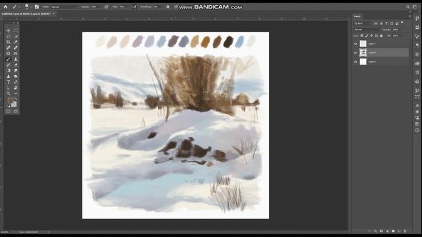Switch to the Layers panel tab

coord(357,16)
